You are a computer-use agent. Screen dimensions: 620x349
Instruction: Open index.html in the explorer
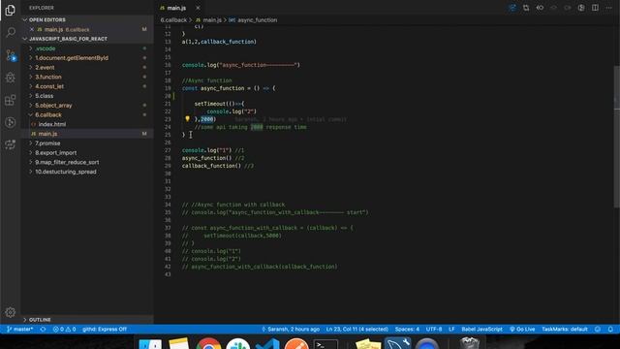point(52,124)
